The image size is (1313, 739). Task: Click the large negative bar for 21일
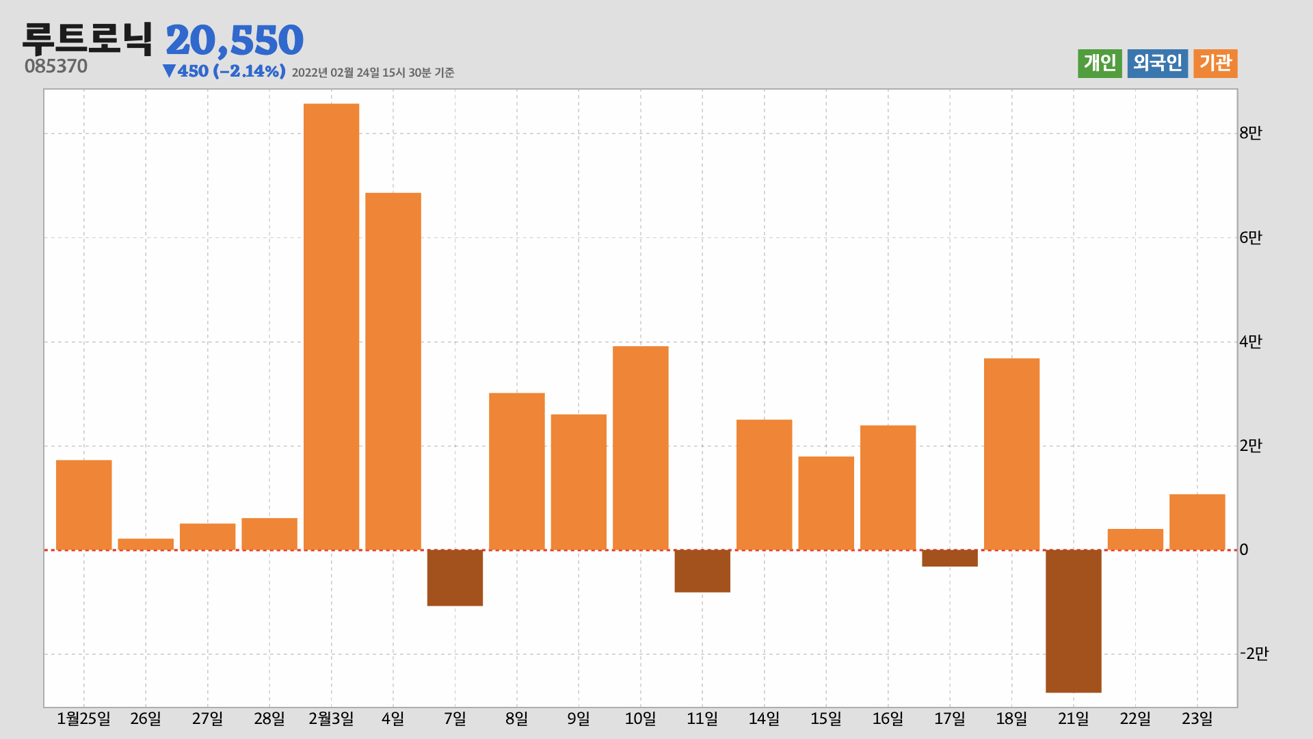pos(1074,621)
